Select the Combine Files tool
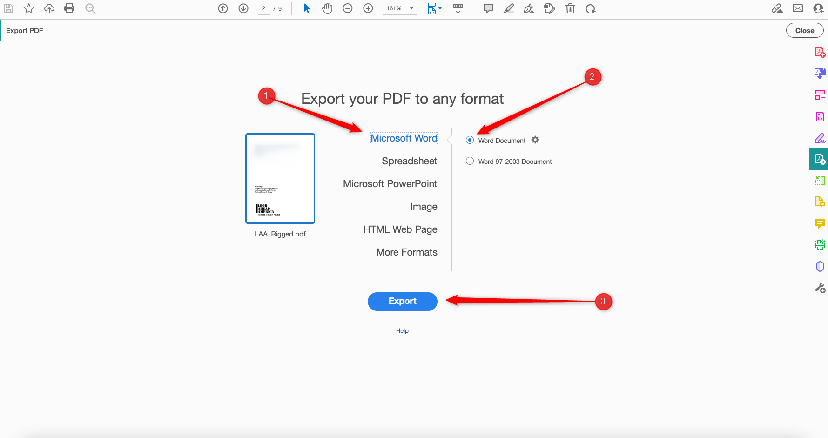This screenshot has width=828, height=438. point(820,73)
